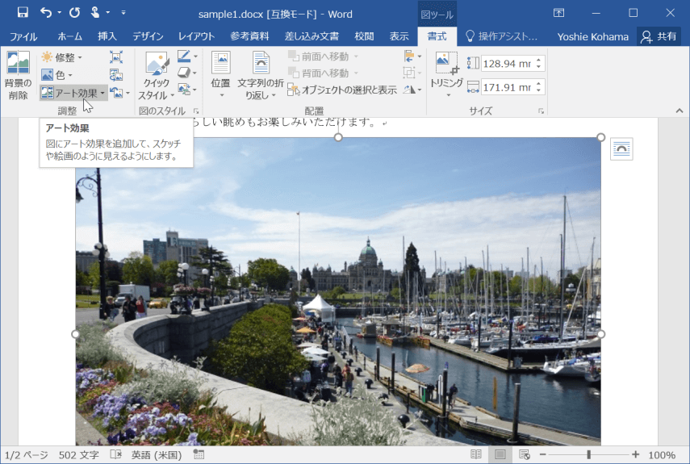
Task: Switch to the 参考資料 tab
Action: coord(249,36)
